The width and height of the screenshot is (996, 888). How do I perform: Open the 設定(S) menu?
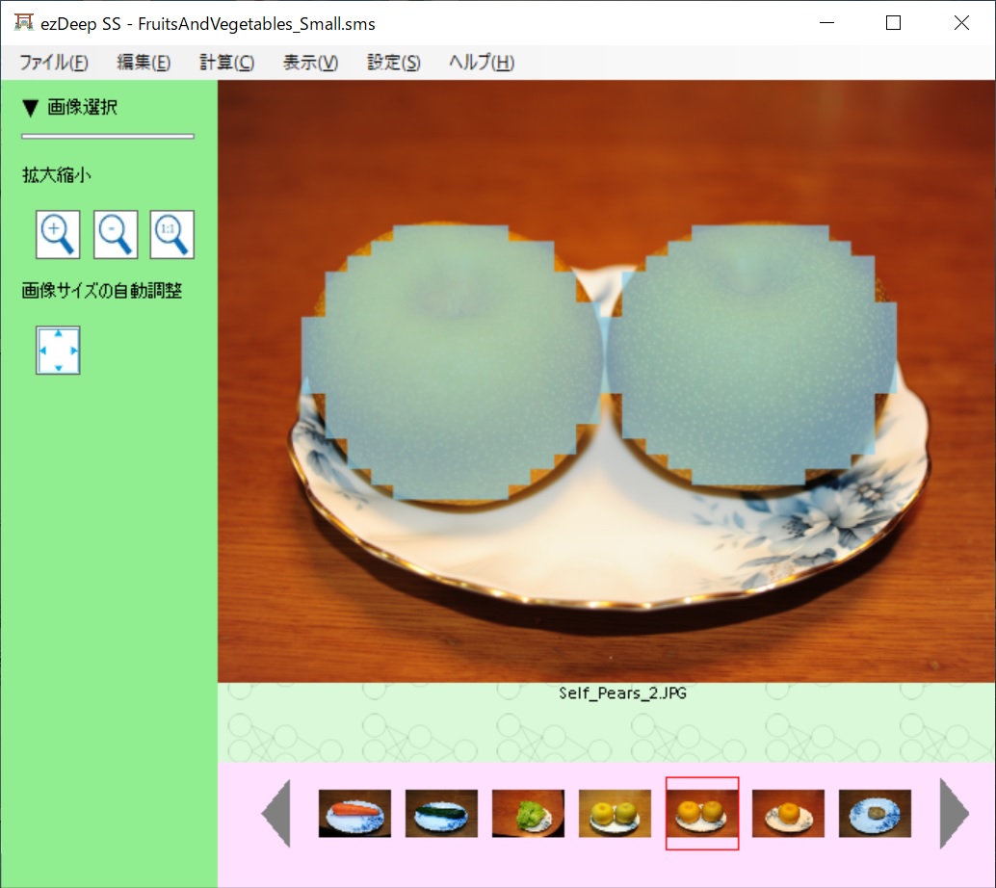(393, 63)
